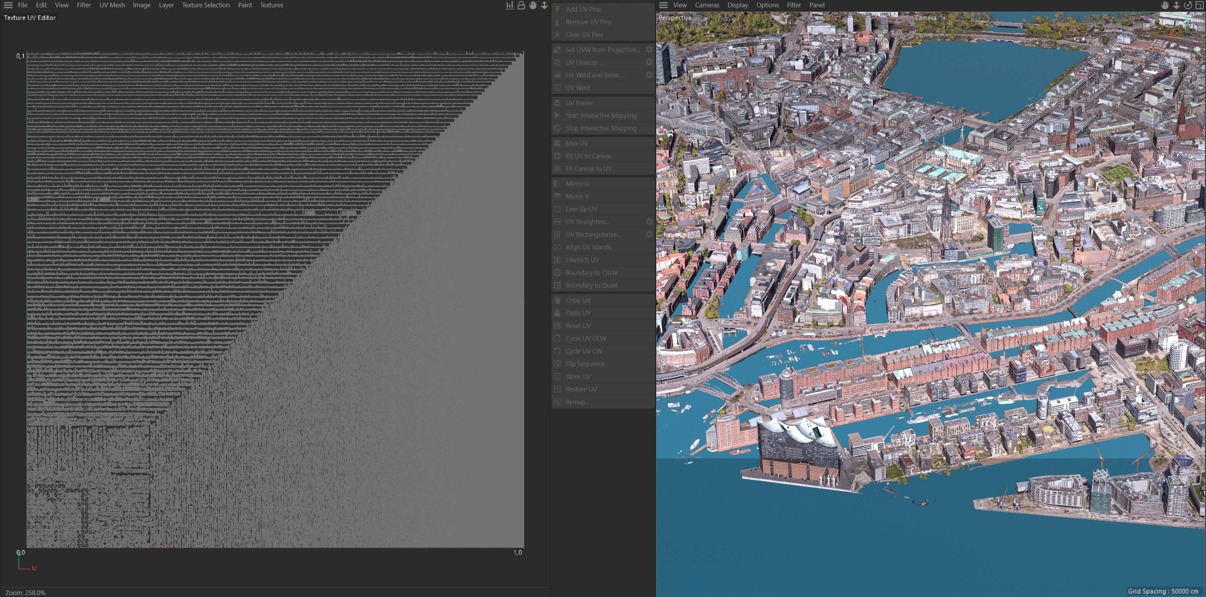Screen dimensions: 1206x597
Task: Click Max UV command
Action: coord(603,143)
